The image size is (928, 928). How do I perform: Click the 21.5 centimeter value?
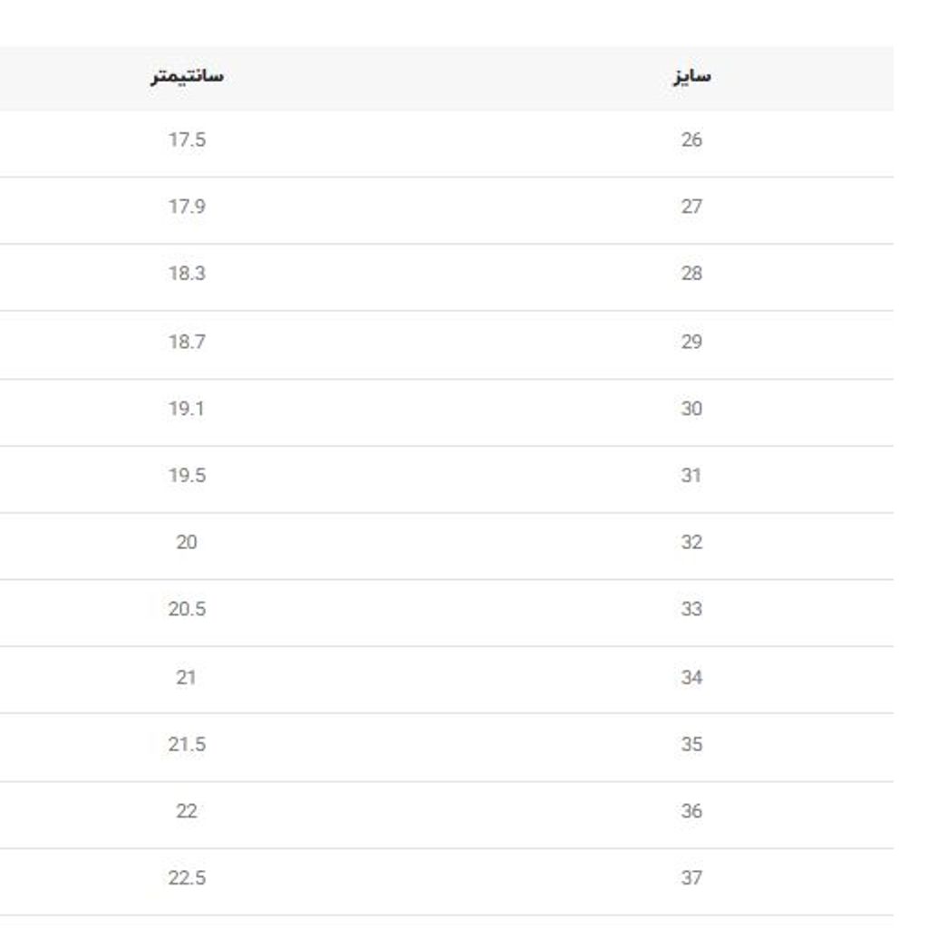click(x=187, y=744)
